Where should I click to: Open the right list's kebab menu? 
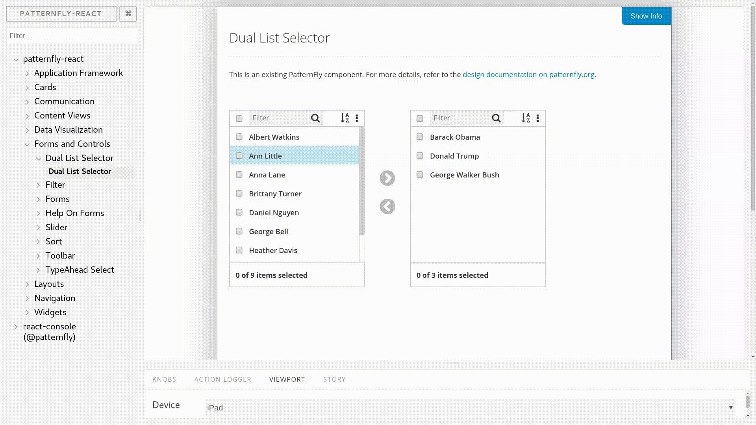point(537,118)
